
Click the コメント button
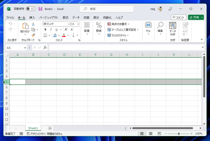coord(178,17)
